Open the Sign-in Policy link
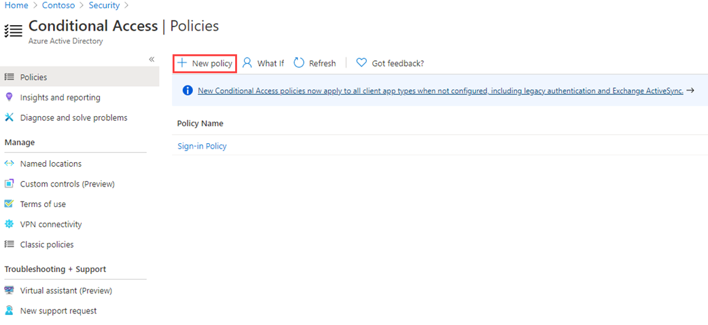The width and height of the screenshot is (708, 325). pos(202,146)
